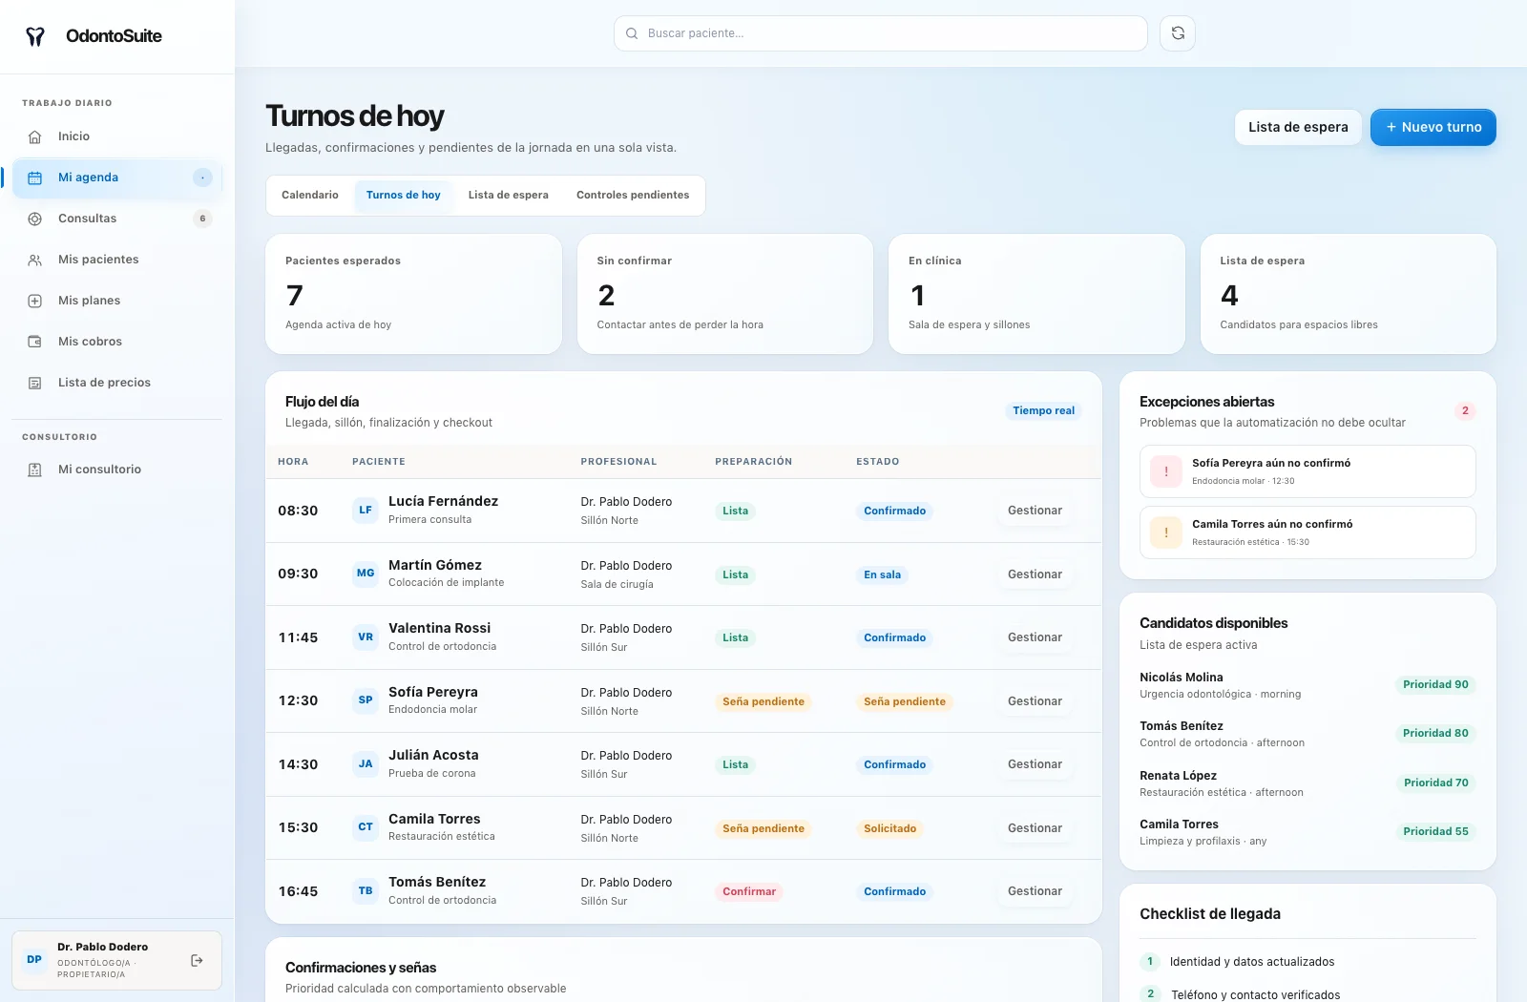This screenshot has width=1527, height=1002.
Task: Select candidate Renata López
Action: pyautogui.click(x=1307, y=783)
